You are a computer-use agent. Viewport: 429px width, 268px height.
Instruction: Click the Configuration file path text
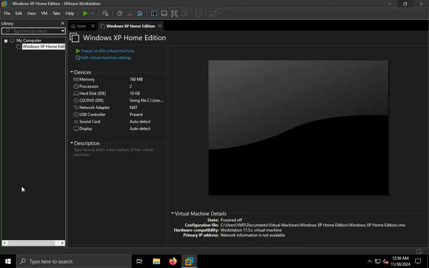coord(313,225)
